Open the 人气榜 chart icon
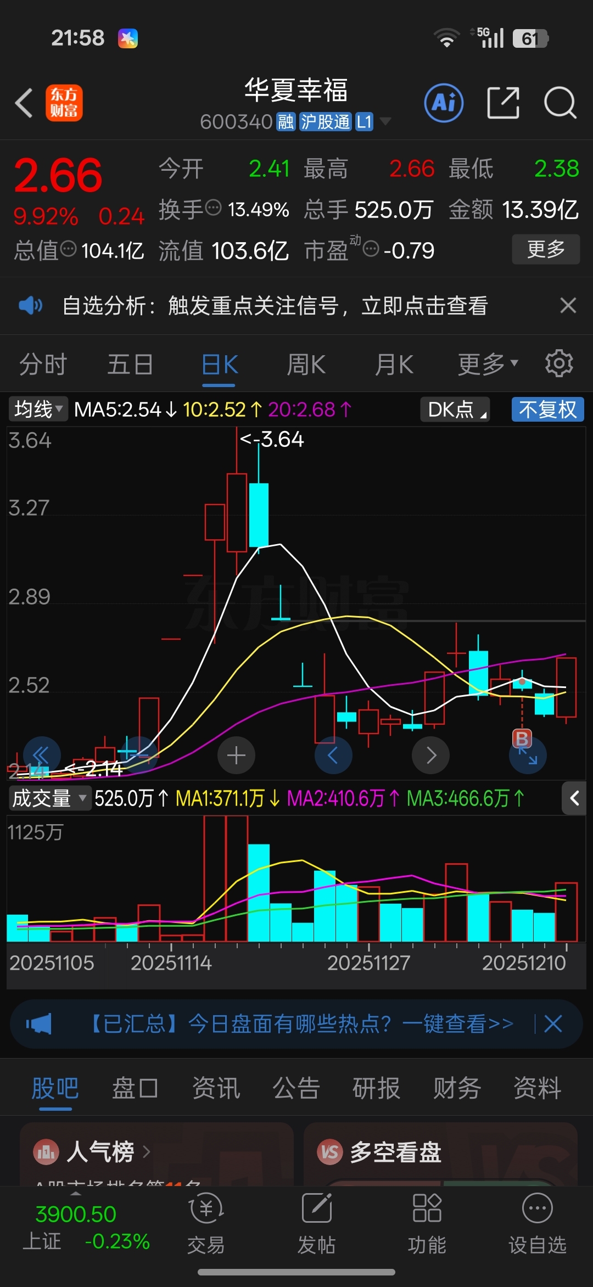The height and width of the screenshot is (1287, 593). pos(46,1151)
